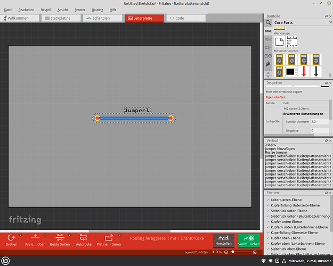Pick the first multimeter in Messinstrumente
The width and height of the screenshot is (333, 266).
click(279, 60)
